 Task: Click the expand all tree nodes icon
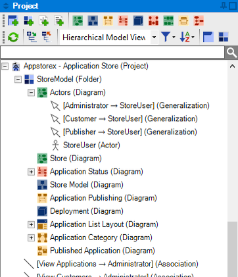tap(32, 37)
